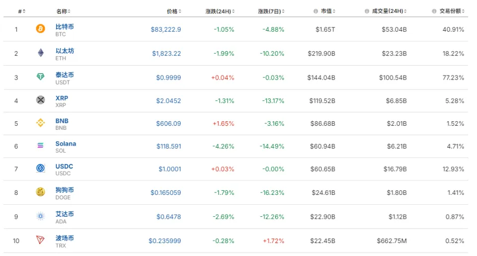Select BNB 24H change +1.65%
Viewport: 477px width, 256px height.
[223, 124]
